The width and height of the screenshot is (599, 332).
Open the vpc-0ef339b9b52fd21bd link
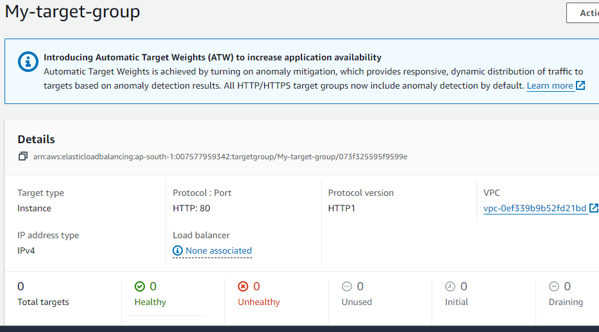point(535,208)
